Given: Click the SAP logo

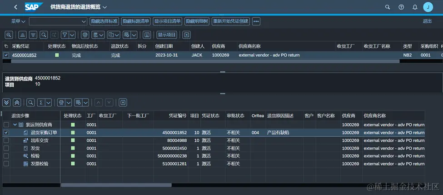Looking at the screenshot, I should coord(34,7).
